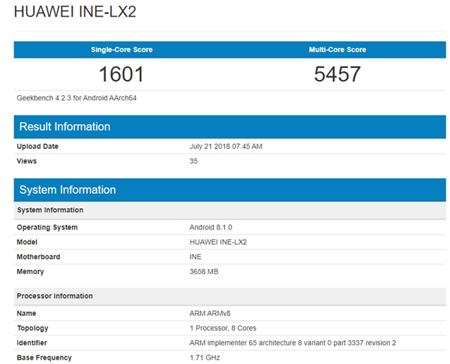Select the Views count value 35
450x364 pixels.
[x=193, y=161]
